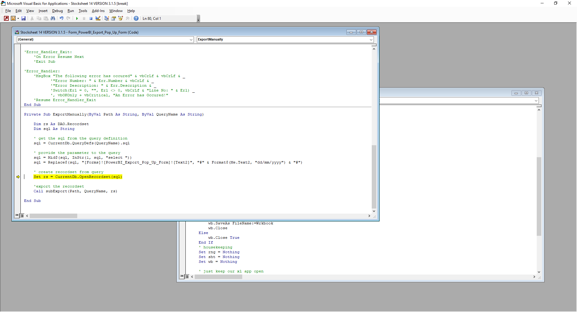577x312 pixels.
Task: Switch to Procedure View in background code window
Action: pyautogui.click(x=182, y=277)
